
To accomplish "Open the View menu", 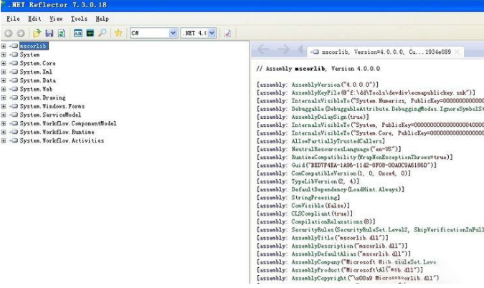I will [56, 19].
